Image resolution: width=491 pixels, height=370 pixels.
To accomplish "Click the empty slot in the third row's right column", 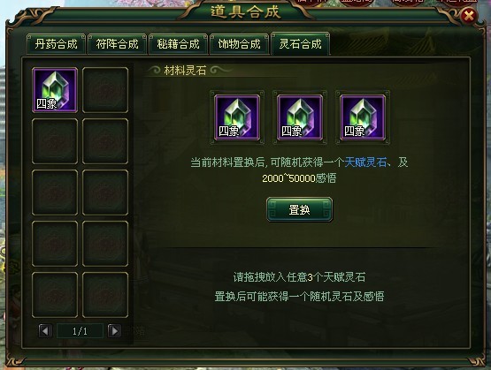I will [x=105, y=193].
